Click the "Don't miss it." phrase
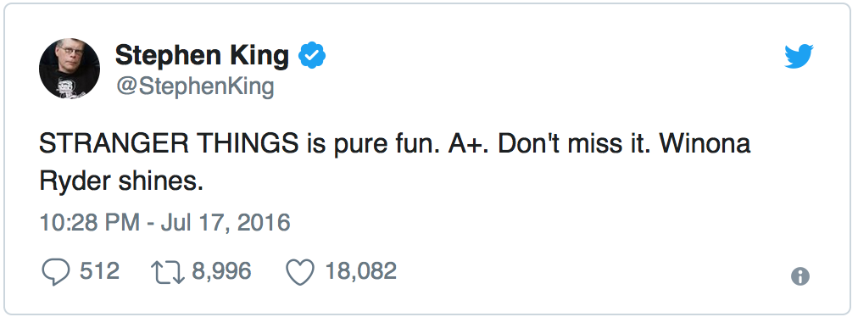This screenshot has width=858, height=317. (x=576, y=145)
